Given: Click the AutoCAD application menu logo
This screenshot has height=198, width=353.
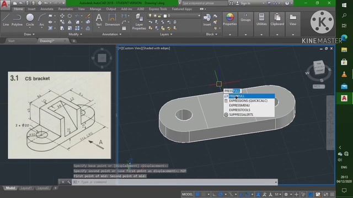Looking at the screenshot, I should click(5, 4).
